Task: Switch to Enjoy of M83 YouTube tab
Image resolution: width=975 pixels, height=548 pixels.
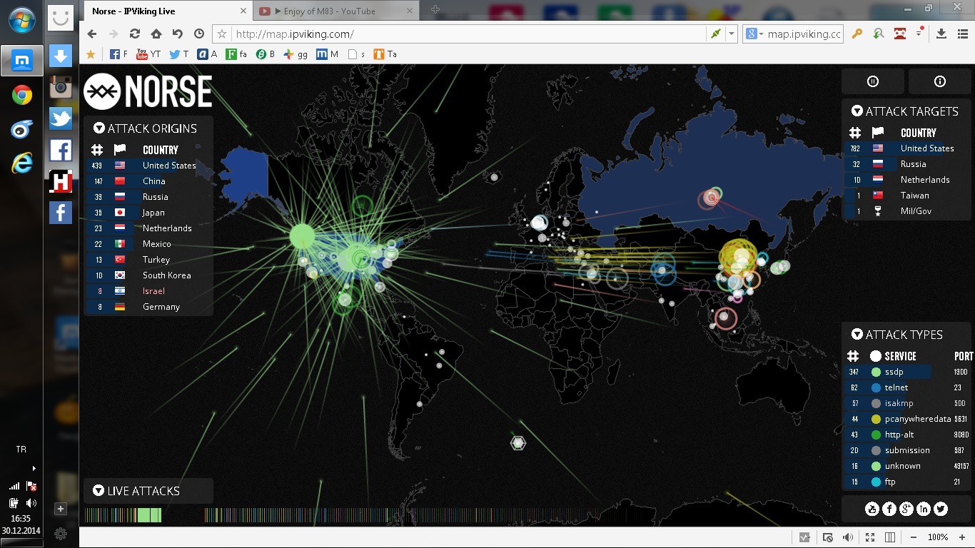Action: (335, 11)
